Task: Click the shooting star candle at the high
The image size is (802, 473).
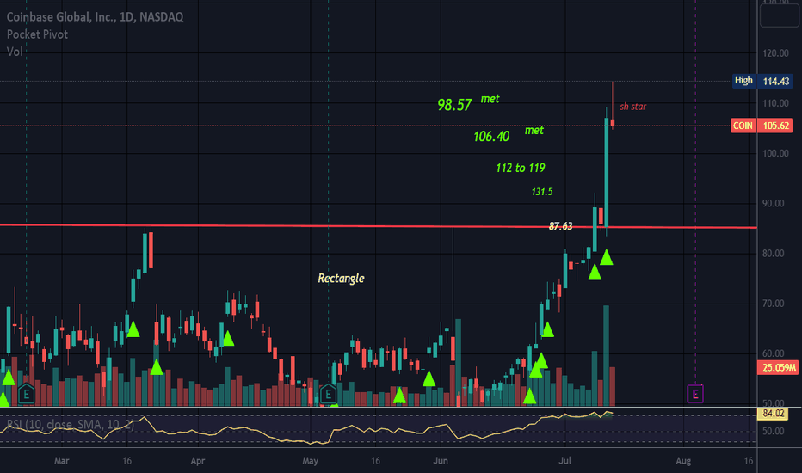Action: click(612, 122)
